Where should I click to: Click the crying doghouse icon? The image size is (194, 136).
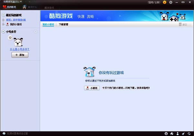tap(90, 72)
